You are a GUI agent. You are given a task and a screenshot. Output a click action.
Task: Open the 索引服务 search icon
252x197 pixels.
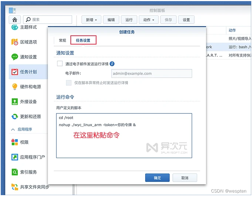(15, 172)
